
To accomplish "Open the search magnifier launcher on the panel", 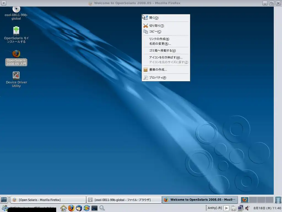I will pyautogui.click(x=102, y=208).
